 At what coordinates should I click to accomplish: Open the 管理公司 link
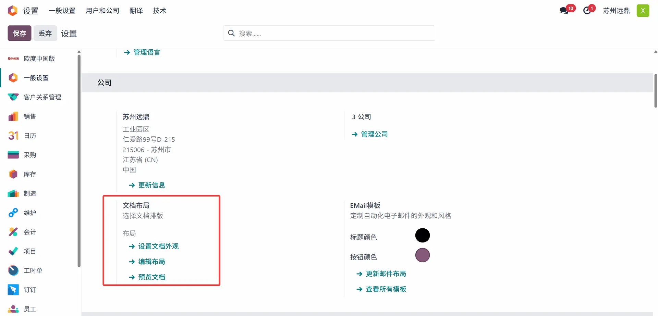[374, 134]
